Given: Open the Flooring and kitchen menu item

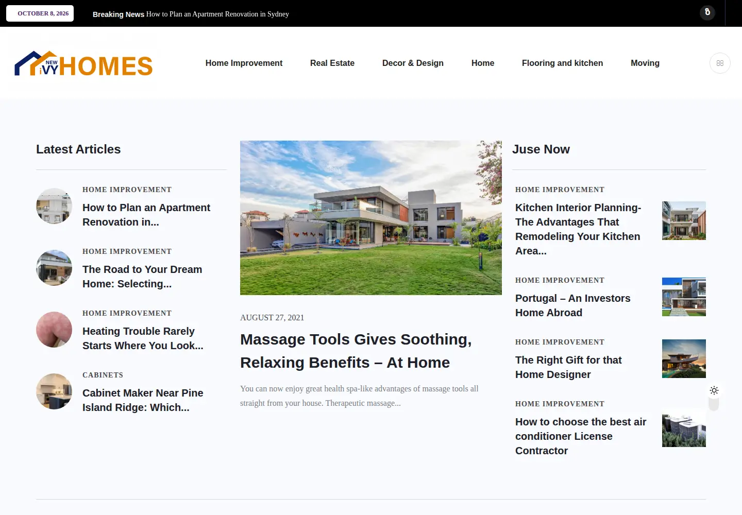Looking at the screenshot, I should click(x=562, y=63).
